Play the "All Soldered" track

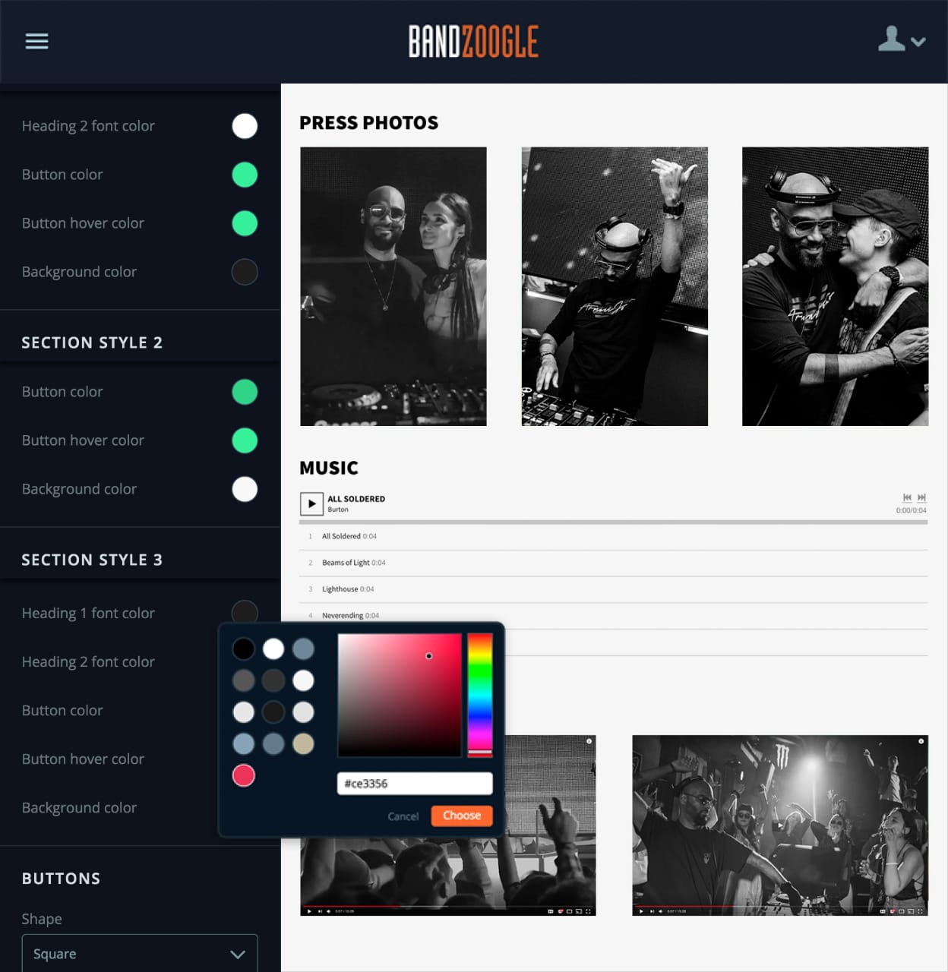[x=311, y=503]
